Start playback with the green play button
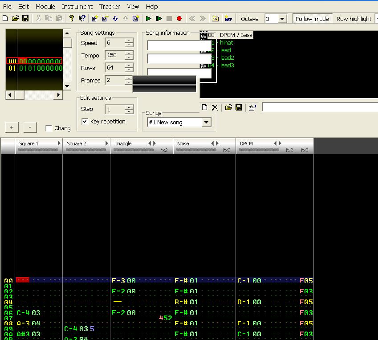The image size is (378, 340). tap(149, 19)
